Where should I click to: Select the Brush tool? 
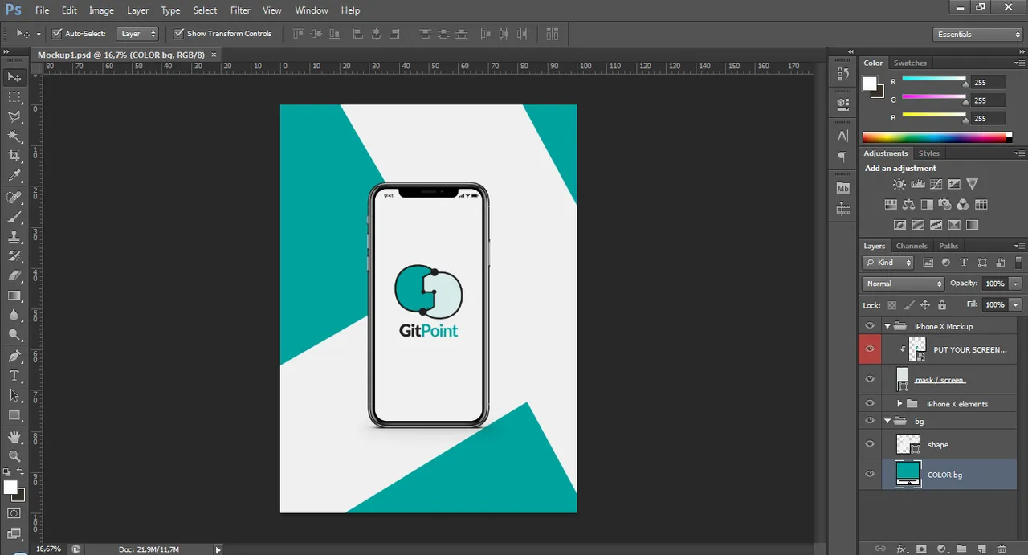click(14, 217)
